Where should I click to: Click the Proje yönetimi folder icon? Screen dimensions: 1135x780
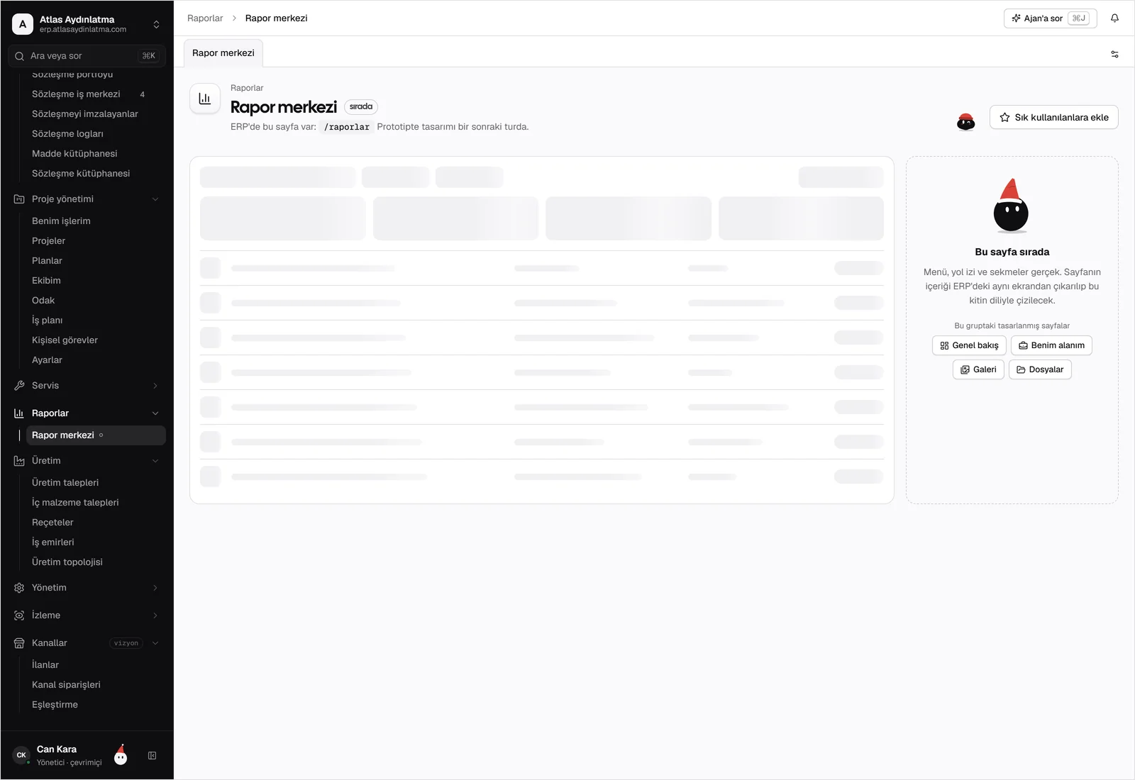19,199
